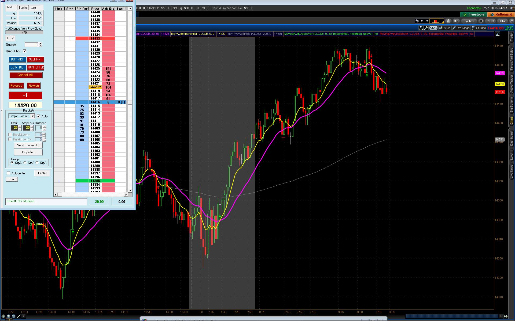This screenshot has height=321, width=515.
Task: Click the SELL MKT button
Action: [35, 59]
